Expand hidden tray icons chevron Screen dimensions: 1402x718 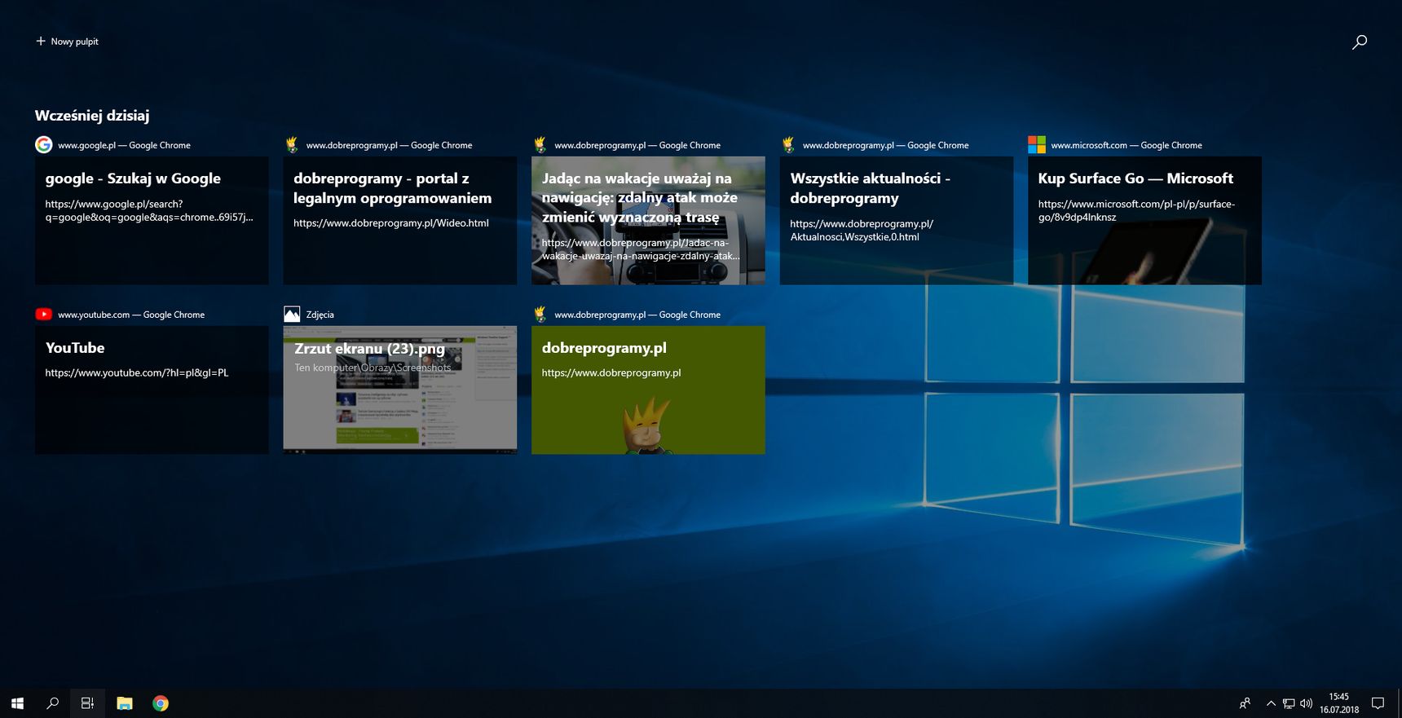pyautogui.click(x=1271, y=703)
